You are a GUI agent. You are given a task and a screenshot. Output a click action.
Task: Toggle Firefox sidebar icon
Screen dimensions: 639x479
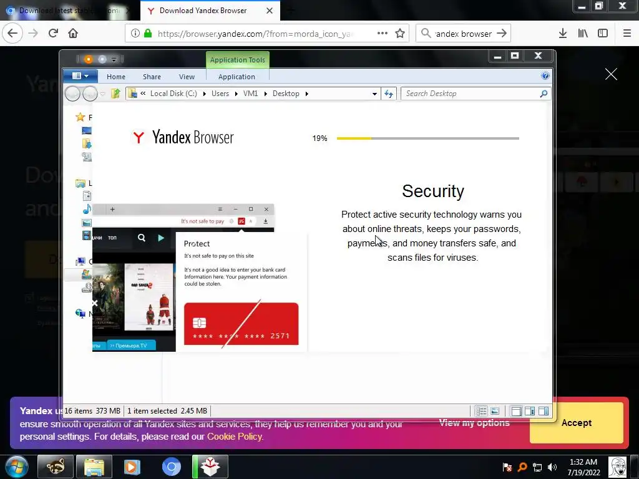[603, 33]
